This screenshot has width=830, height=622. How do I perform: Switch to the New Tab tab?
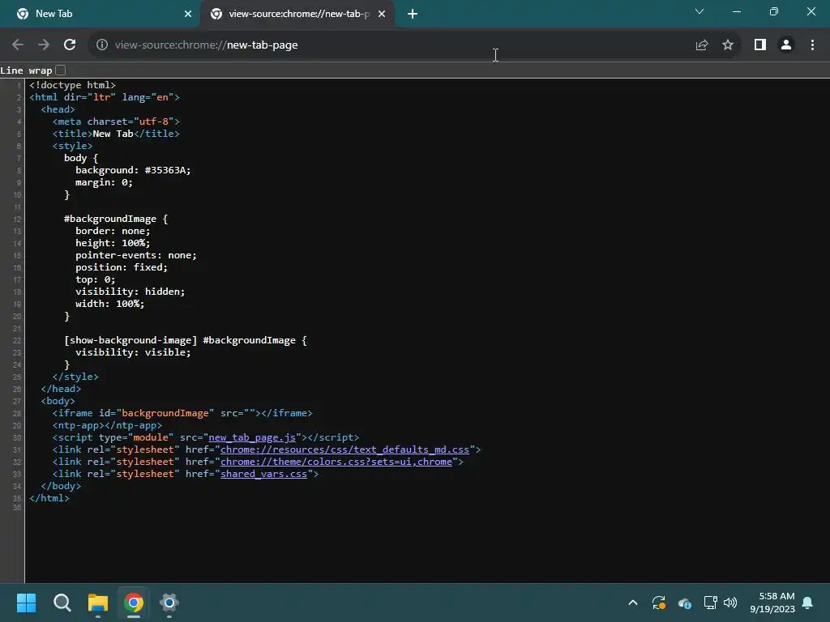[100, 15]
